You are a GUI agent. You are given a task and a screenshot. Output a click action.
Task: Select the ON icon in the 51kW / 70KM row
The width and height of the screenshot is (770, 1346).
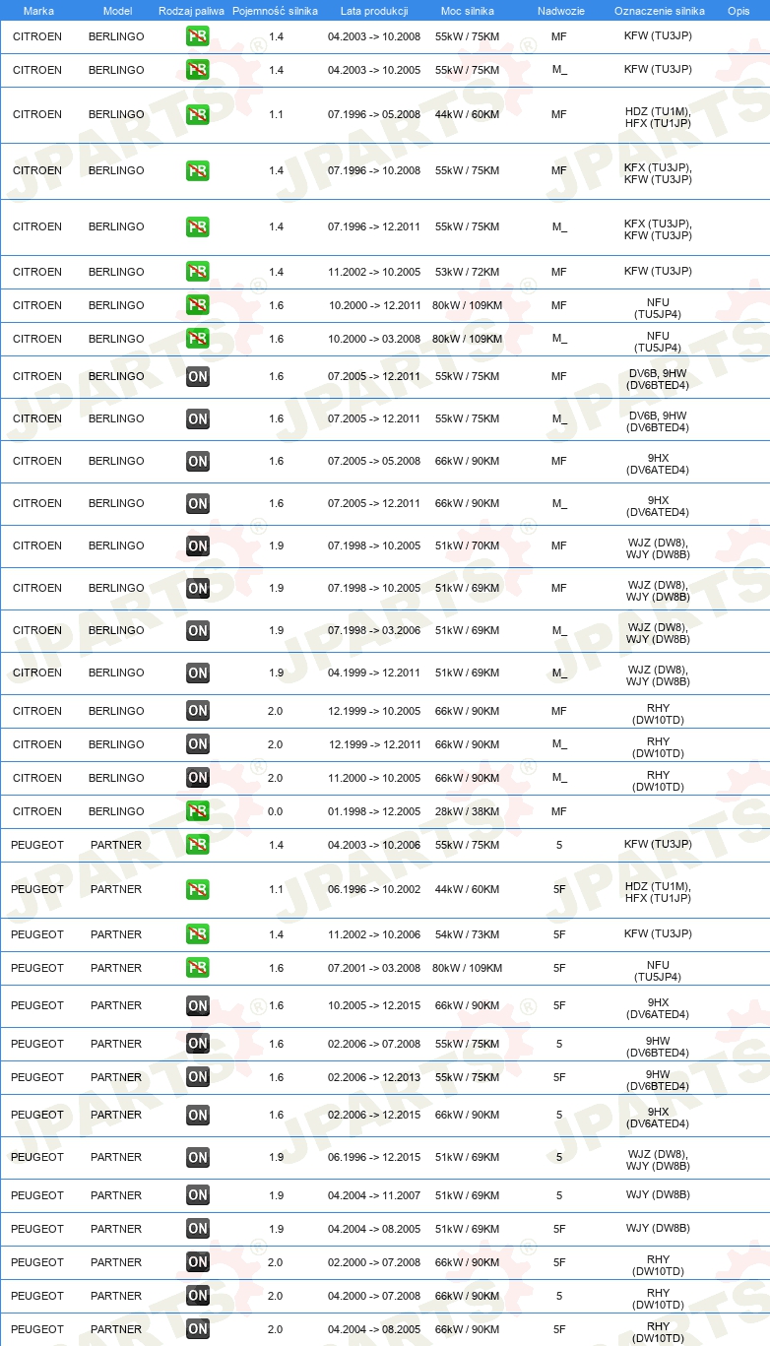(198, 545)
